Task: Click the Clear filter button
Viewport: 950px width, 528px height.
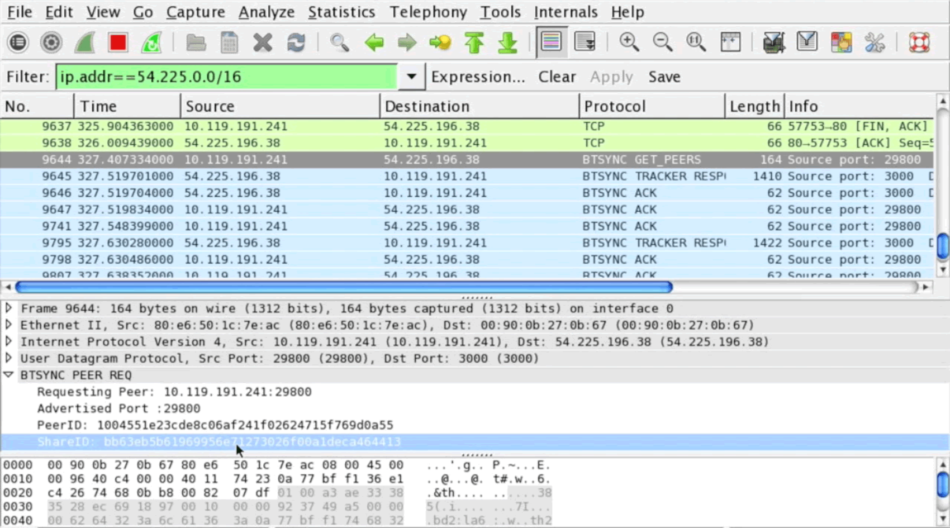Action: click(x=557, y=77)
